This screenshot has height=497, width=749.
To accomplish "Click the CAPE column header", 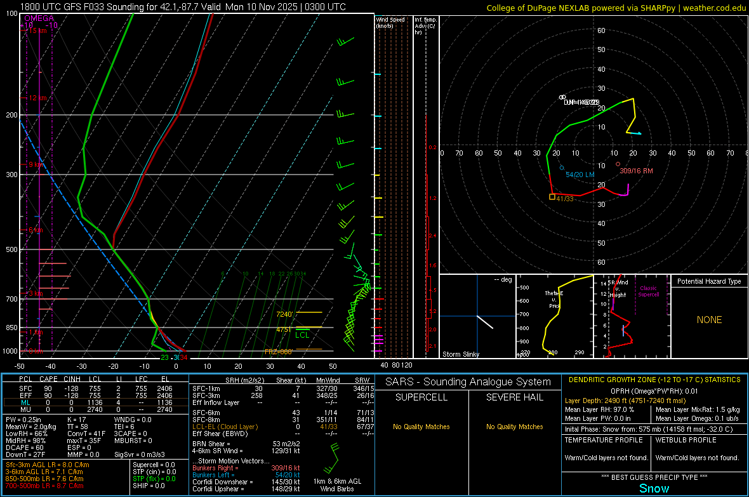I will pyautogui.click(x=48, y=379).
